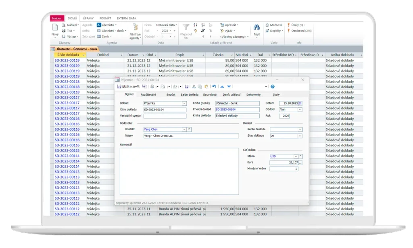Click the print icon in Příjemka toolbar
Viewport: 413px width, 248px height.
click(152, 86)
